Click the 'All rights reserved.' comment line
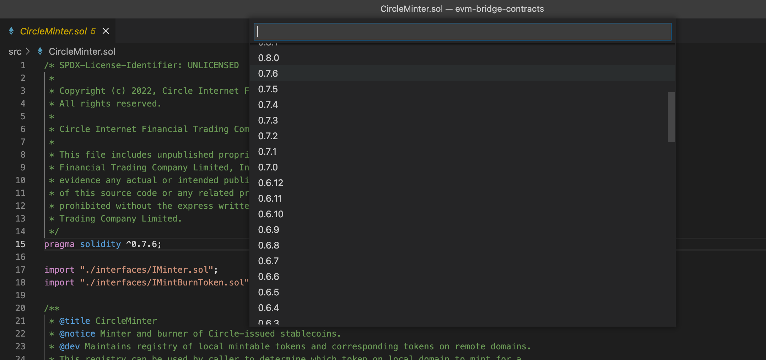 [x=105, y=104]
